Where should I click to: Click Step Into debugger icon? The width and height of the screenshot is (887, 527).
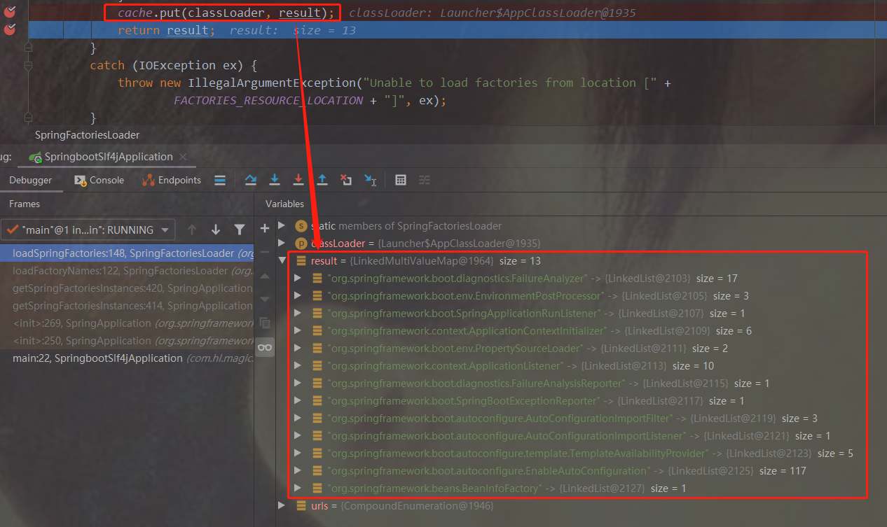tap(275, 180)
